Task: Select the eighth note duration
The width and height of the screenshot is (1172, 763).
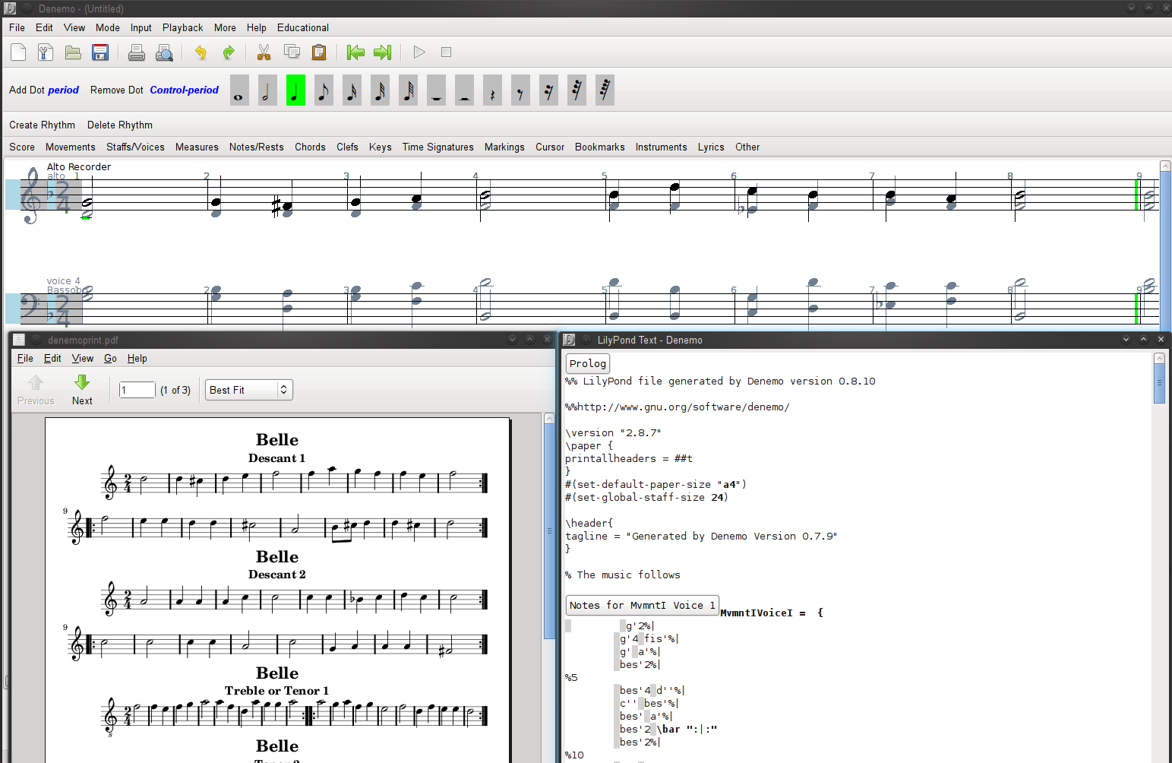Action: [324, 90]
